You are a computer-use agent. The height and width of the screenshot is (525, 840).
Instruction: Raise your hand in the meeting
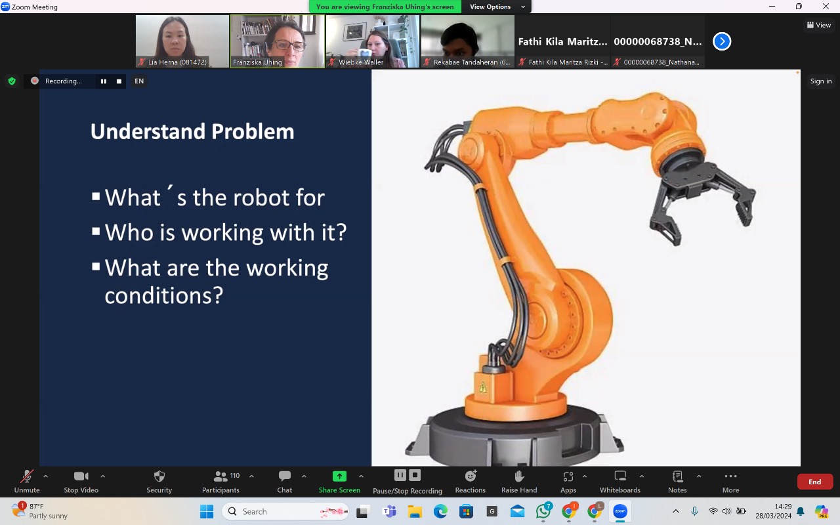[519, 481]
